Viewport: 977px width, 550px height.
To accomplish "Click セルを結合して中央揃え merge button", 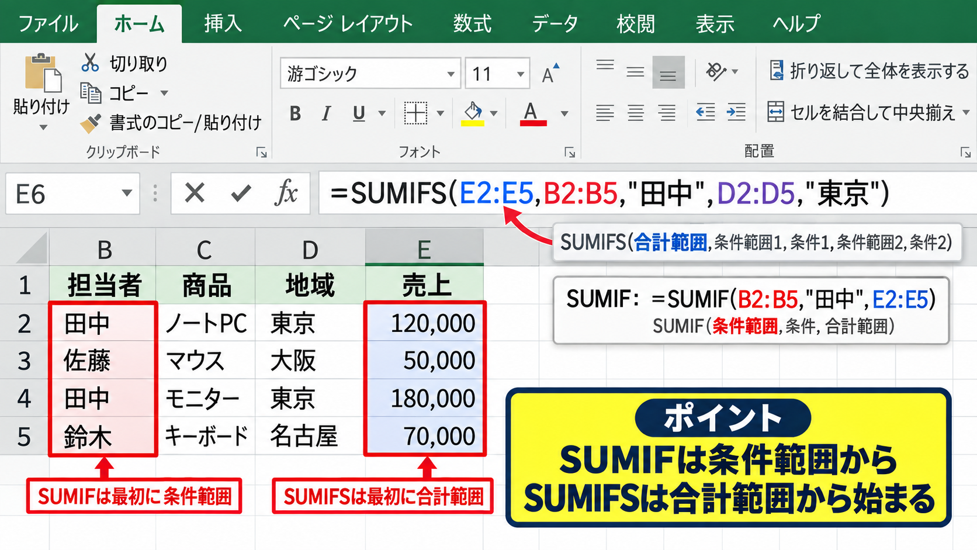I will click(861, 112).
